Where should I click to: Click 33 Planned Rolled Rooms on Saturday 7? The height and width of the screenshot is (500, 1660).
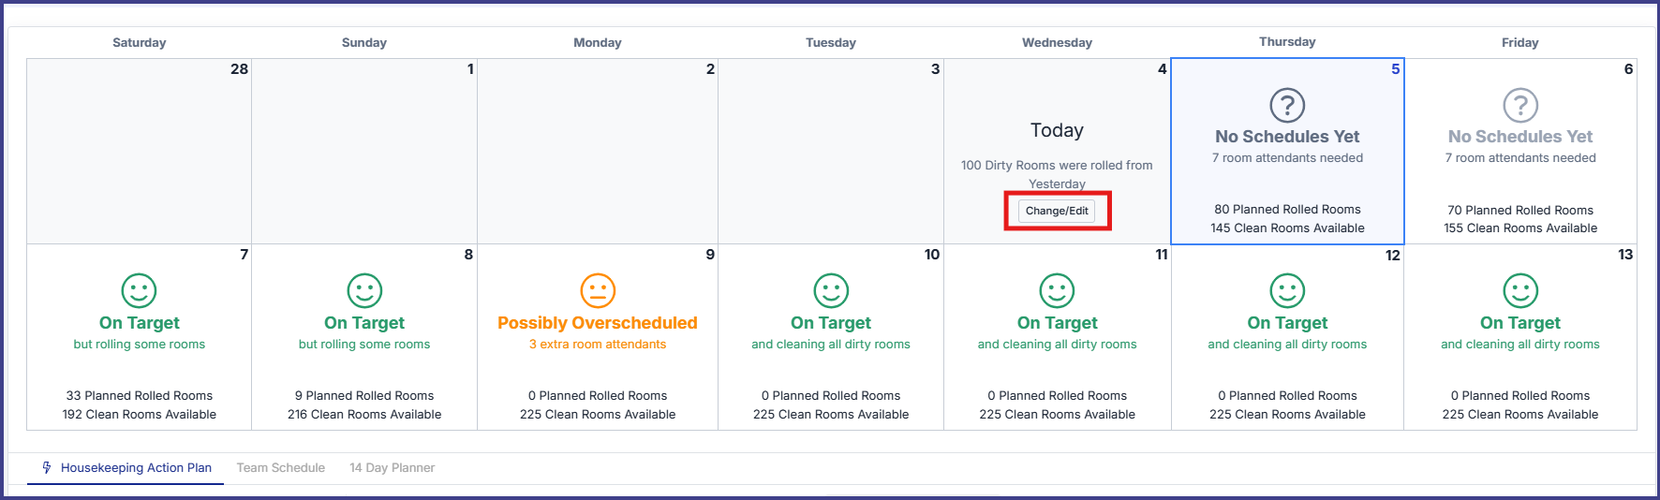pos(139,396)
